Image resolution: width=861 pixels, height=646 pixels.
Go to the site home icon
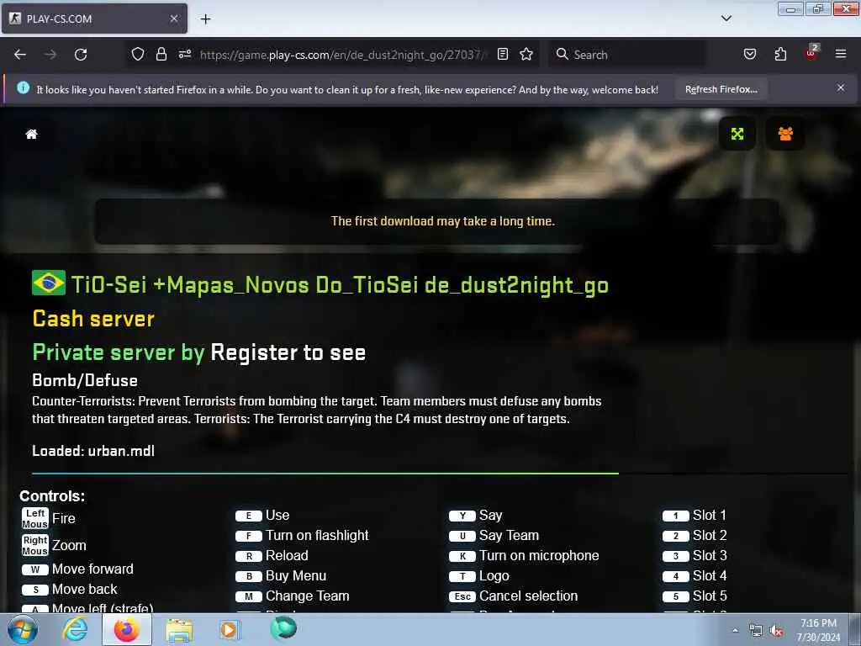pyautogui.click(x=31, y=134)
